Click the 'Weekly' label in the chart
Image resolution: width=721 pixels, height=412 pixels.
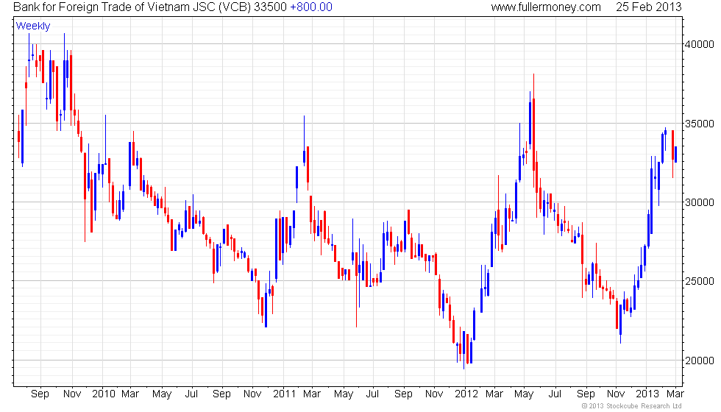pyautogui.click(x=33, y=26)
